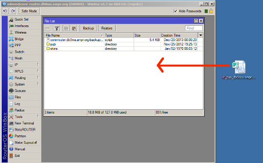The height and width of the screenshot is (163, 263).
Task: Open the Bridge section
Action: [x=25, y=39]
